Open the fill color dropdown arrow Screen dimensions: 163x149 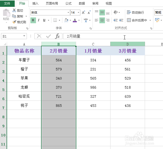pyautogui.click(x=70, y=20)
